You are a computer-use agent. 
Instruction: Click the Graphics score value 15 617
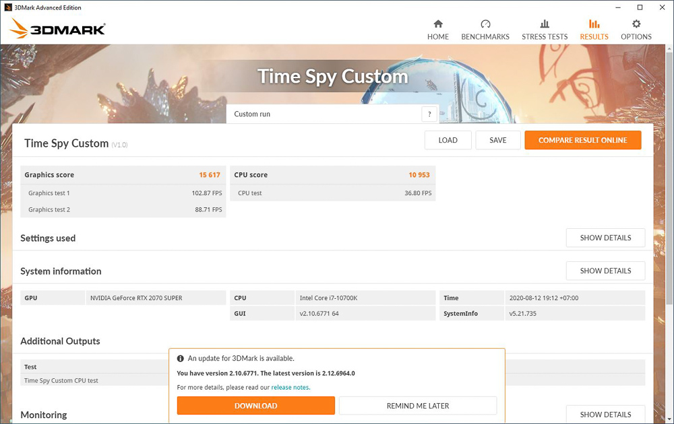(210, 175)
